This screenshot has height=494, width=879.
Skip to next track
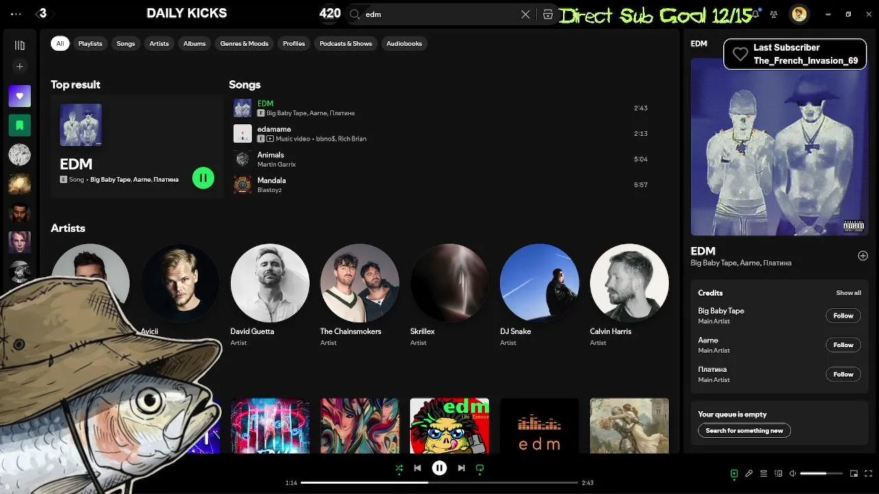(461, 468)
